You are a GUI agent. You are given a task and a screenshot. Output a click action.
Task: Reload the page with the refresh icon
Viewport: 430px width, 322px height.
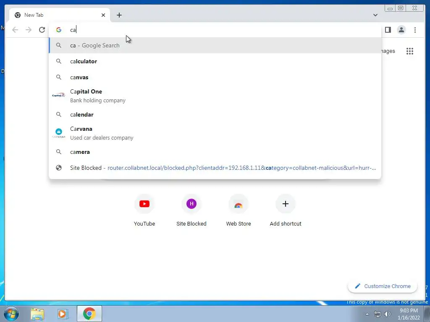point(42,30)
